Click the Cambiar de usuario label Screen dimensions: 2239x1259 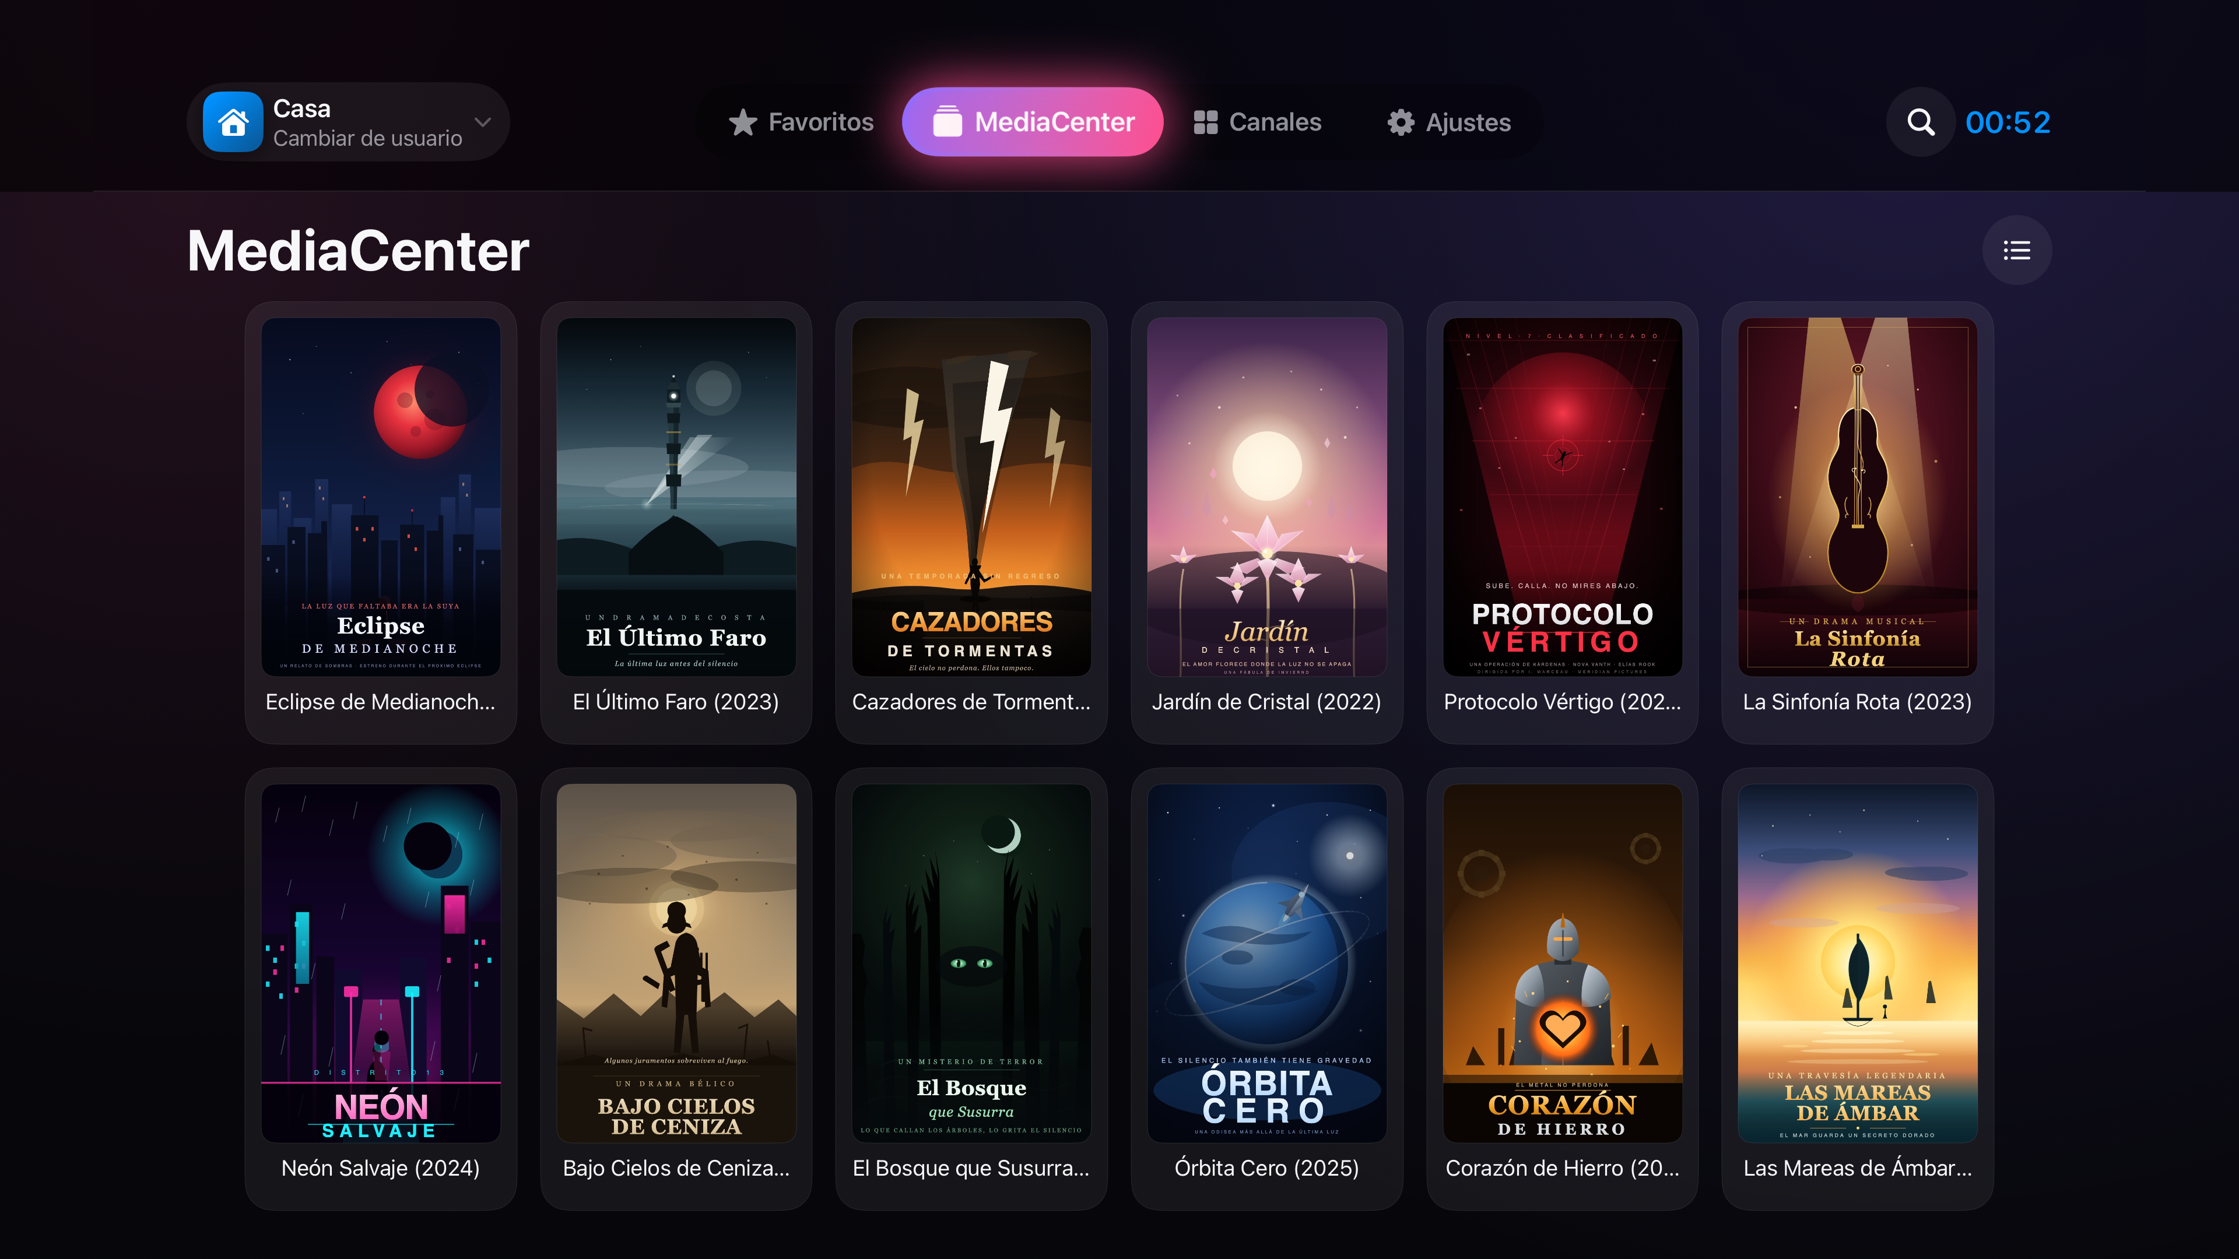(368, 138)
